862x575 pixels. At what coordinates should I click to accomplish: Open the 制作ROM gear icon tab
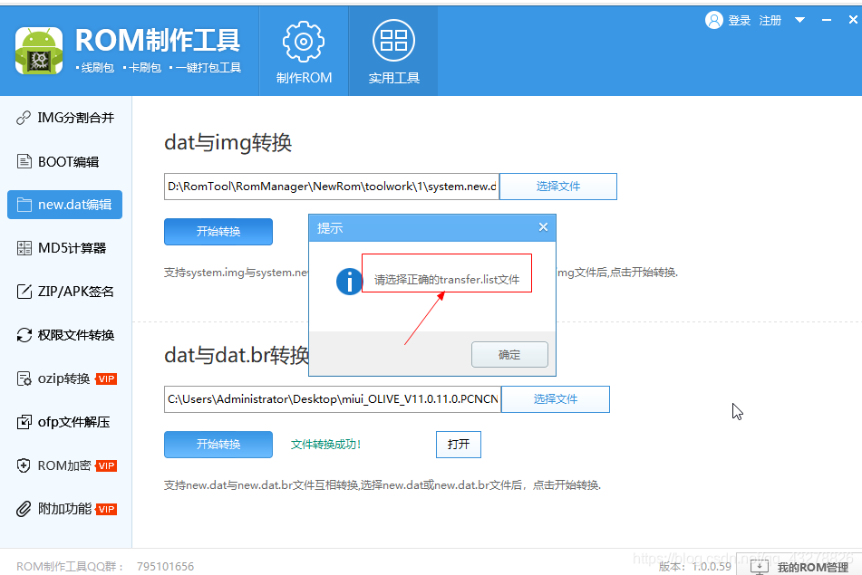click(304, 52)
